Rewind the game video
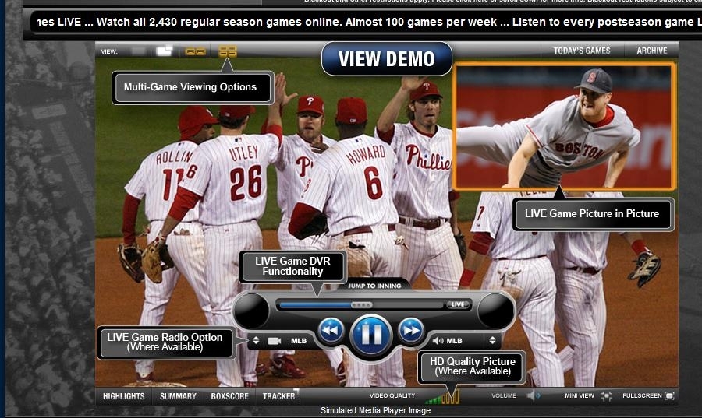This screenshot has width=702, height=418. pyautogui.click(x=331, y=331)
